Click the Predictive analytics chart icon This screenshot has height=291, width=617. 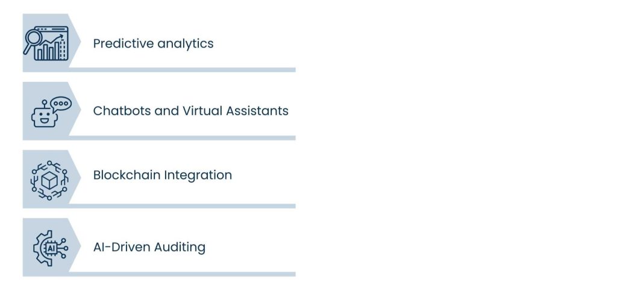tap(46, 43)
